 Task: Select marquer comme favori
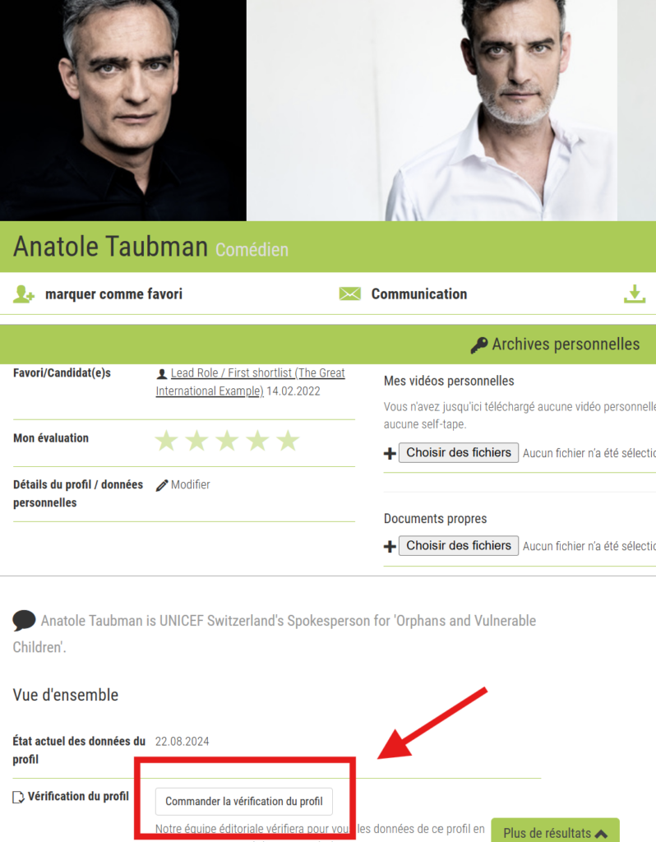coord(113,294)
